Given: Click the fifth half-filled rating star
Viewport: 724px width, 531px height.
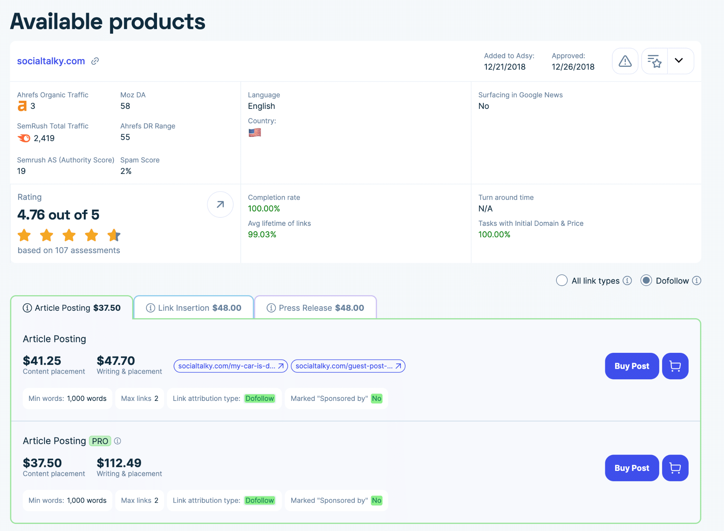Looking at the screenshot, I should click(x=114, y=235).
